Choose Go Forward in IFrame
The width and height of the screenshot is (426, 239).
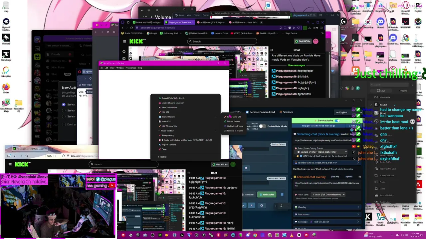click(234, 131)
